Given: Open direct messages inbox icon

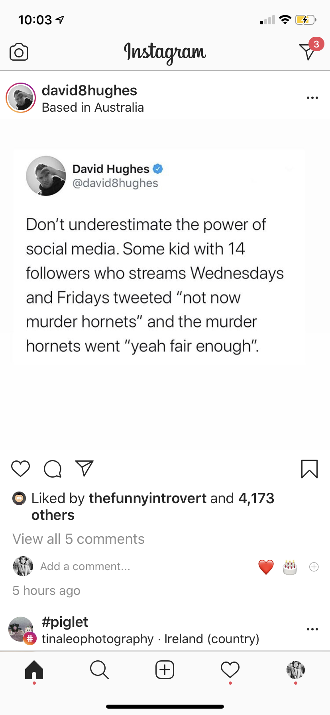Looking at the screenshot, I should [x=308, y=51].
